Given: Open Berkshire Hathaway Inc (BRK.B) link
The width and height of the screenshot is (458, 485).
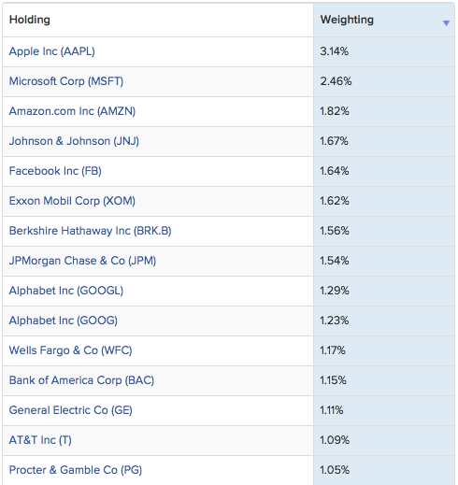Looking at the screenshot, I should (x=90, y=231).
